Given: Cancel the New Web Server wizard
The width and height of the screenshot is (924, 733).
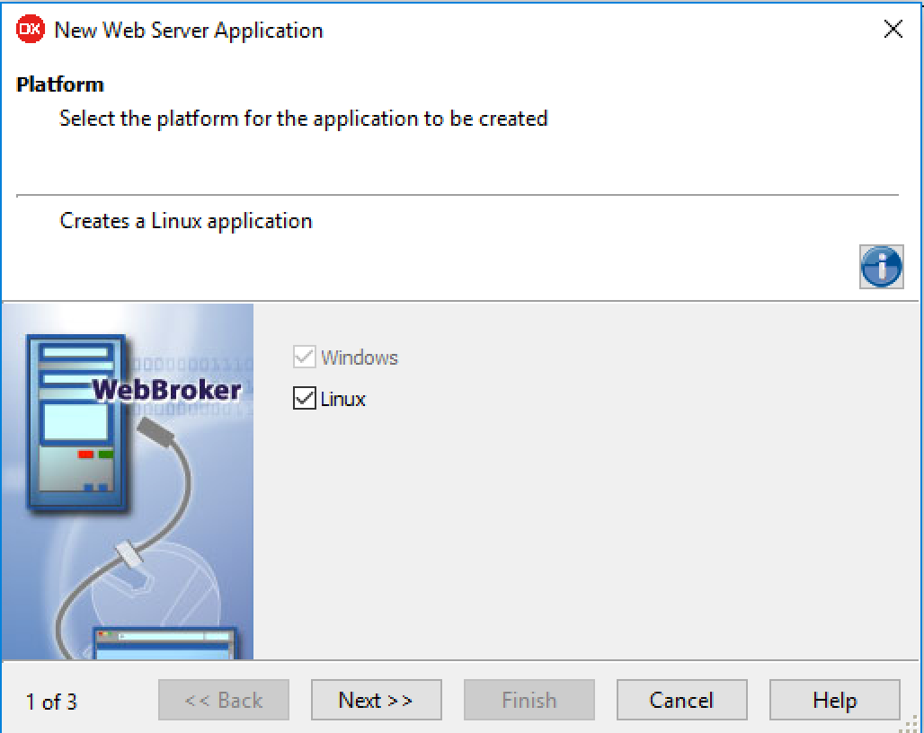Looking at the screenshot, I should point(682,700).
